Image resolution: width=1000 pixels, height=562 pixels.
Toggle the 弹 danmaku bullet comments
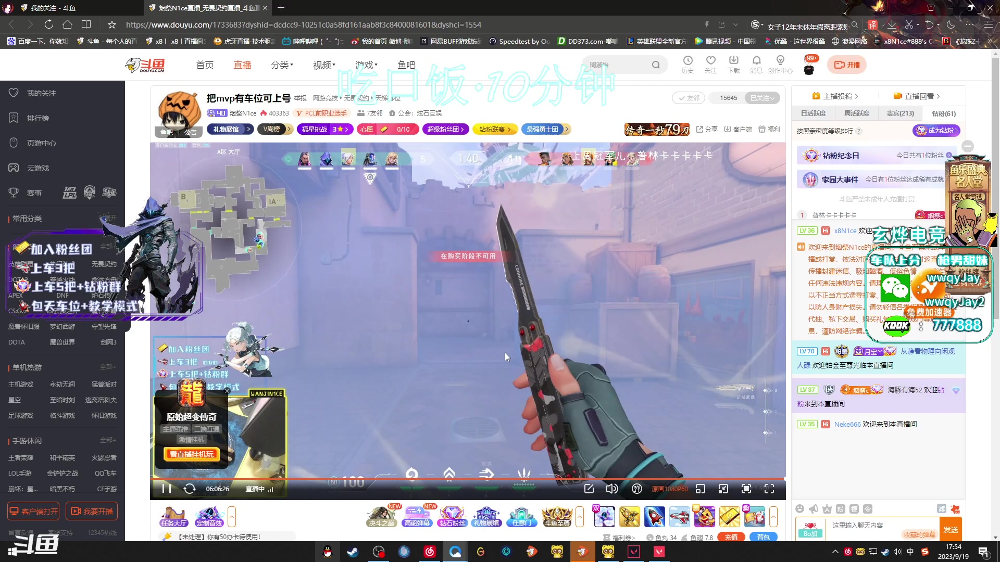point(636,489)
